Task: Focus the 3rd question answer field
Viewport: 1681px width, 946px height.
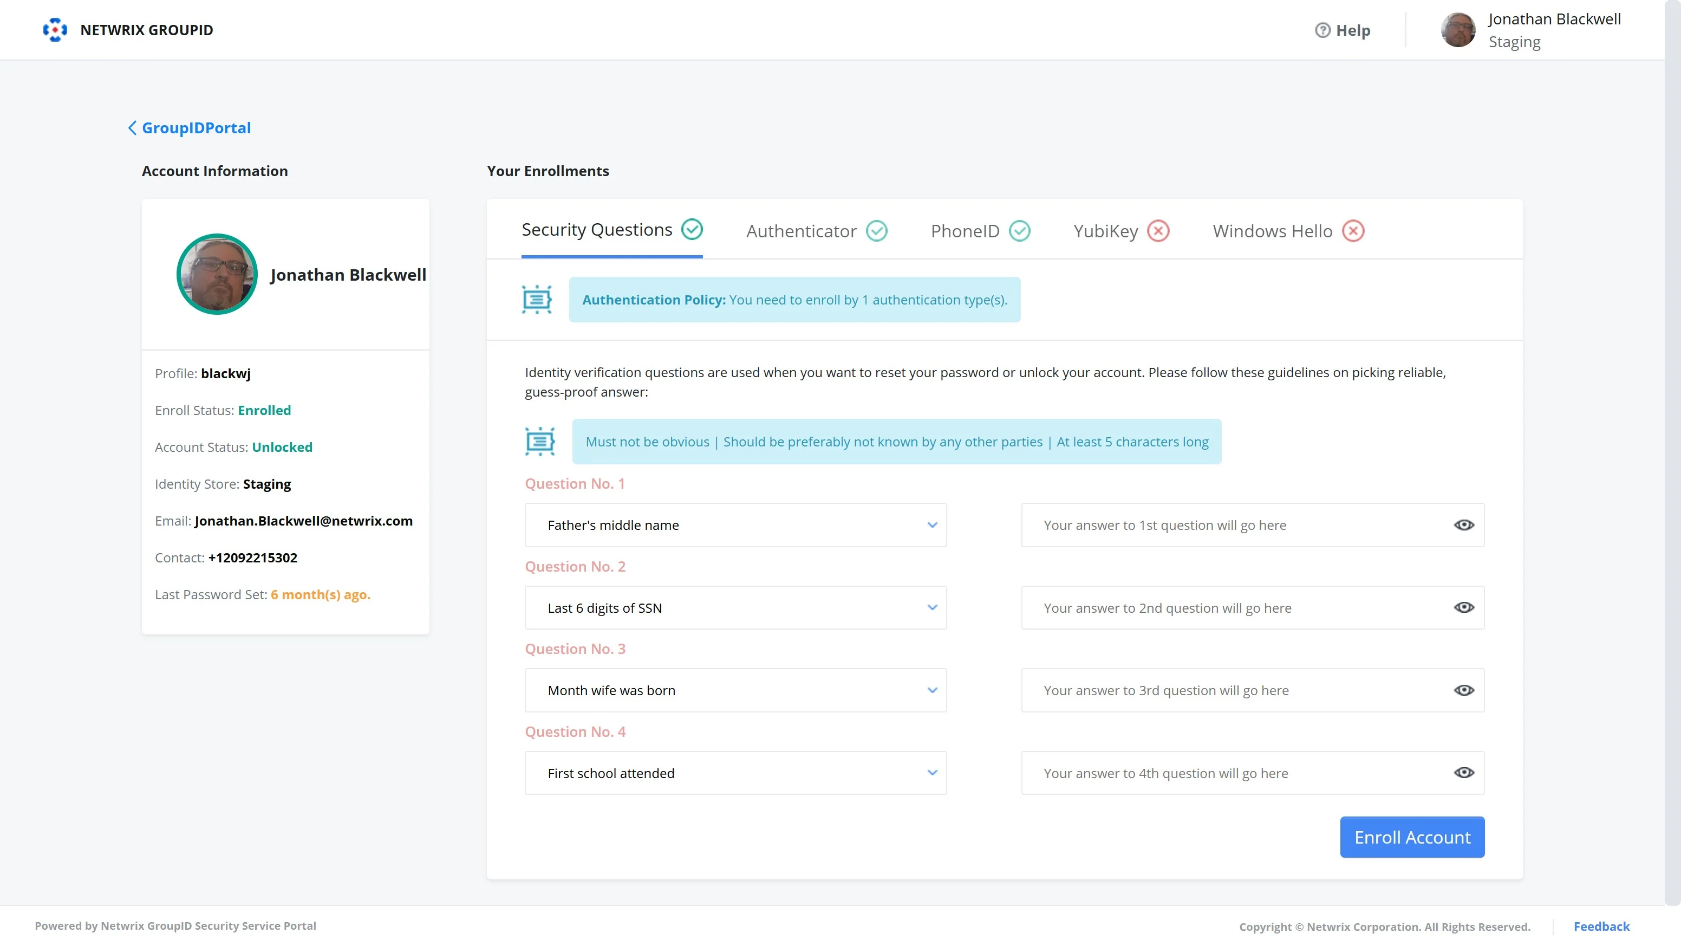Action: tap(1252, 690)
